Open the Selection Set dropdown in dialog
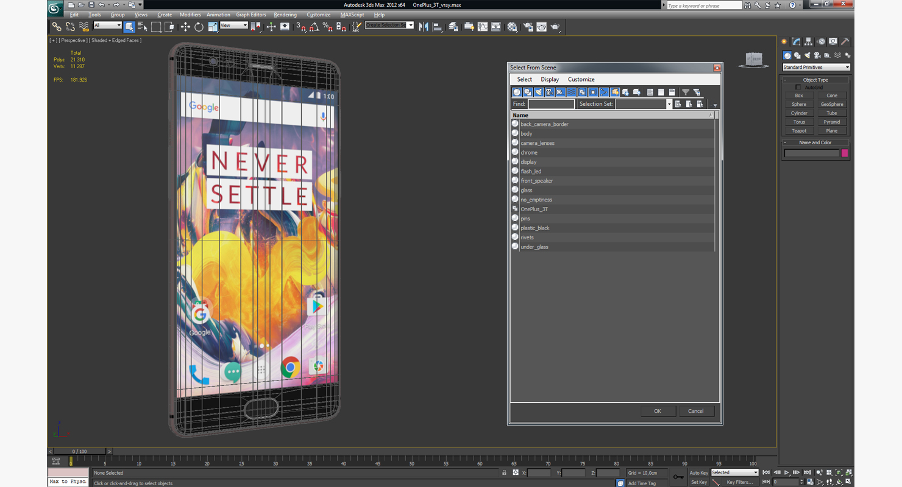Screen dimensions: 902x487 coord(643,104)
